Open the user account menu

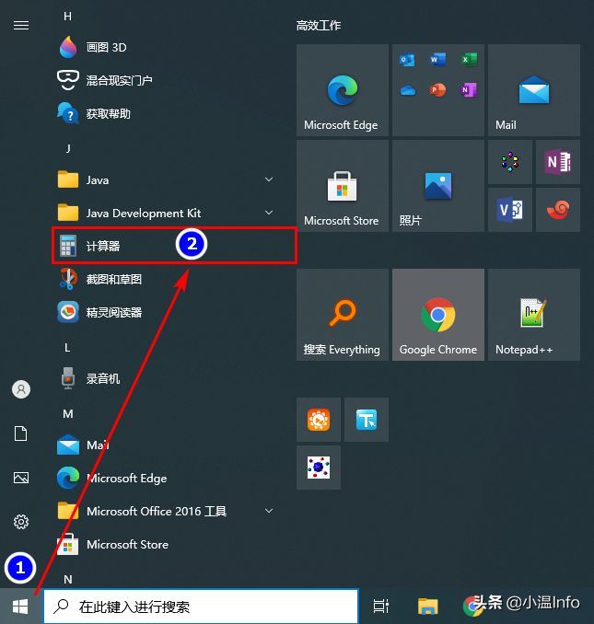pos(21,389)
